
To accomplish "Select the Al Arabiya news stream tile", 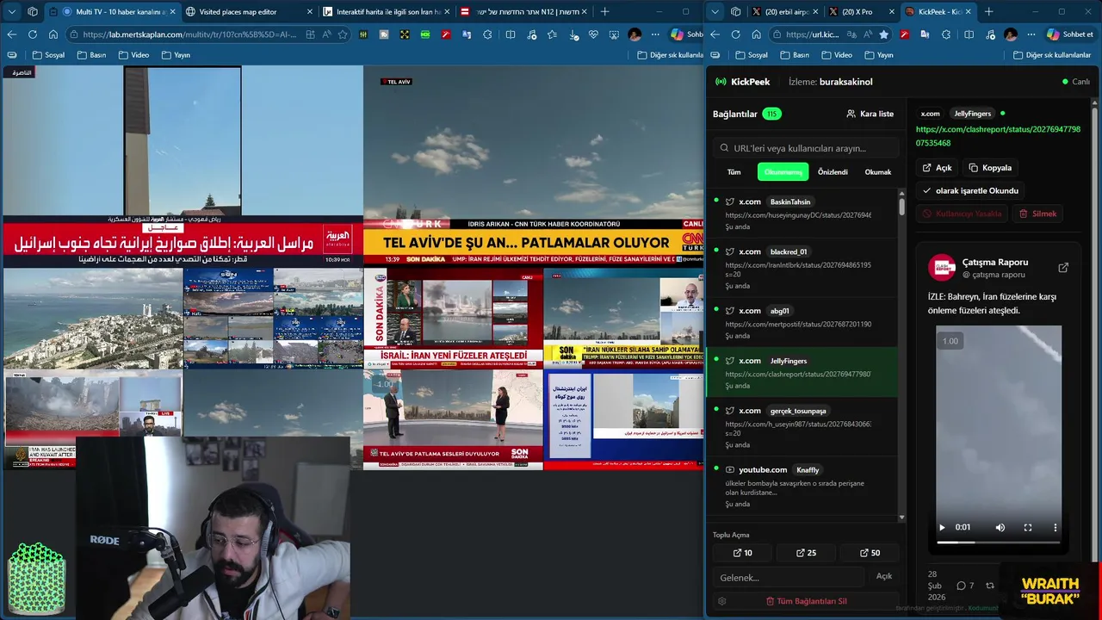I will pyautogui.click(x=183, y=165).
